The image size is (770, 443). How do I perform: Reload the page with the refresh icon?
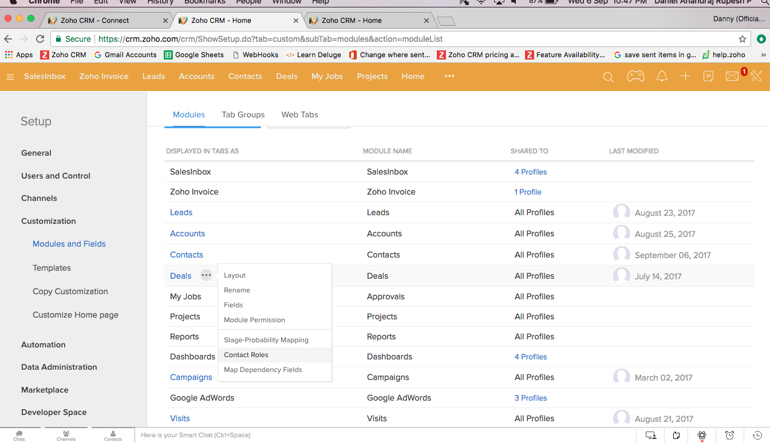point(40,39)
